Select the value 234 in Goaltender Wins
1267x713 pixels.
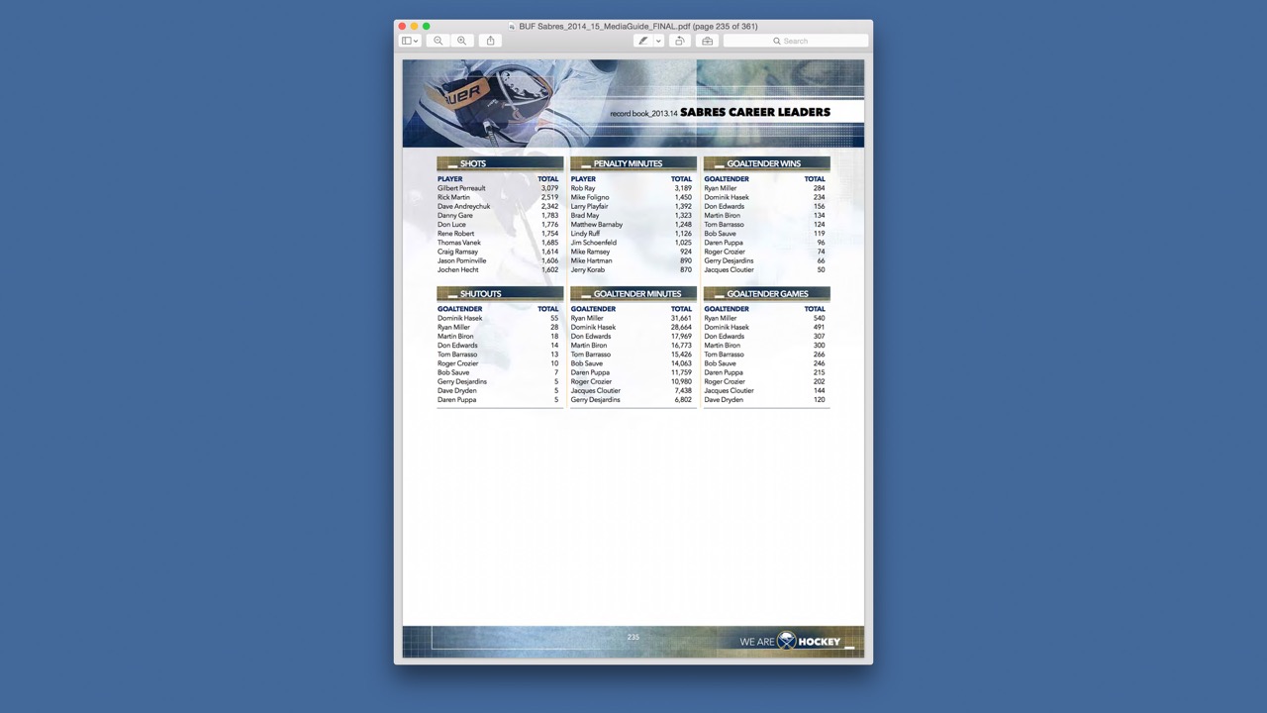[819, 197]
